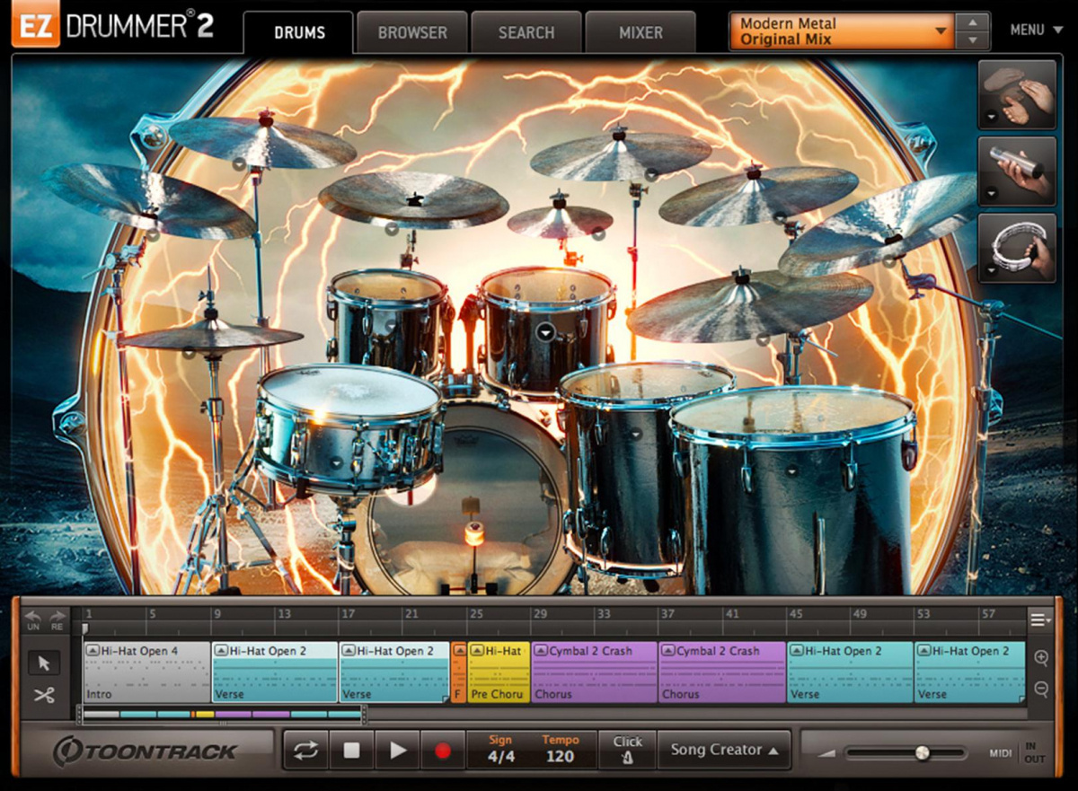
Task: Switch to the Mixer tab
Action: point(640,31)
